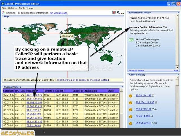181x136 pixels.
Task: Trace remote IP 24.117.44.153
Action: pos(34,99)
